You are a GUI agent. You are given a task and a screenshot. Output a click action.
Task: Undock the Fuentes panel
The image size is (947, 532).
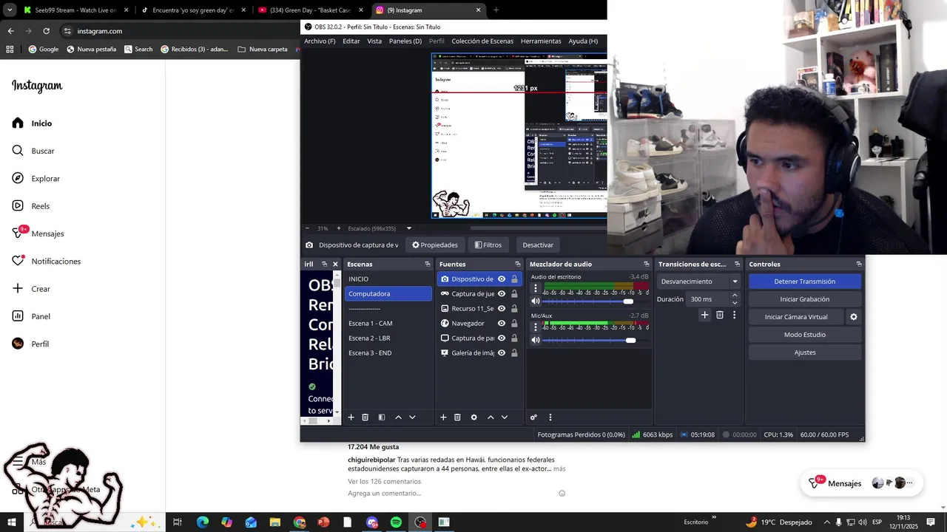(x=518, y=264)
